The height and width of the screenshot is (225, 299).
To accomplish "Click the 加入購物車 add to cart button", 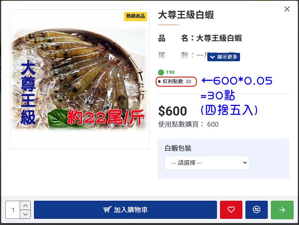I will coord(125,210).
